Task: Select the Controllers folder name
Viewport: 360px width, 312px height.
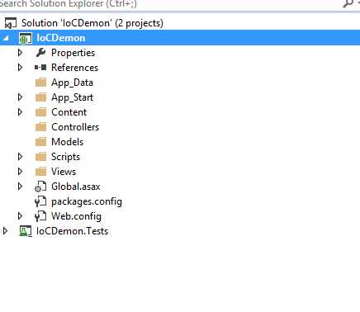Action: (75, 127)
